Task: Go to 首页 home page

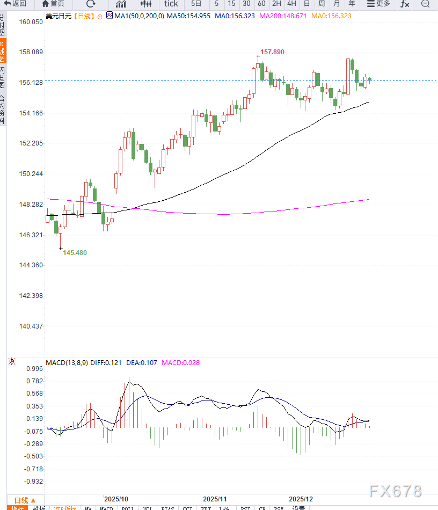Action: pos(53,4)
